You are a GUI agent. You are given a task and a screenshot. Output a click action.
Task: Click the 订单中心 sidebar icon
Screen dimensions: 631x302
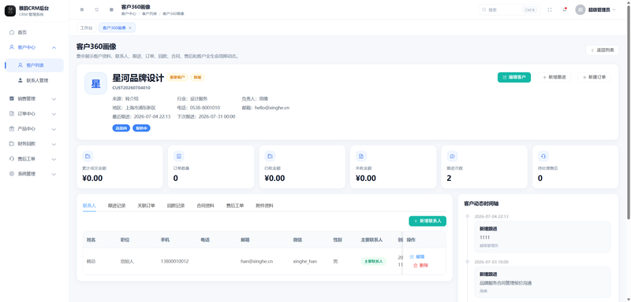[x=11, y=114]
